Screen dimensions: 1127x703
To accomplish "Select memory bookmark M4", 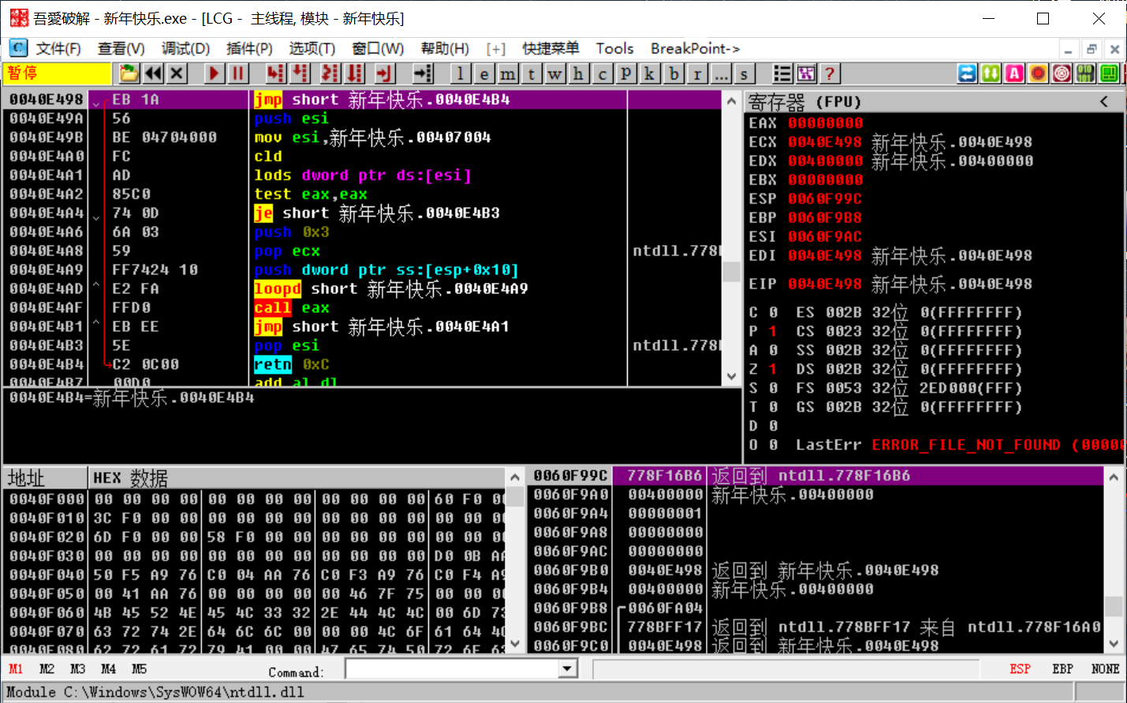I will tap(108, 669).
